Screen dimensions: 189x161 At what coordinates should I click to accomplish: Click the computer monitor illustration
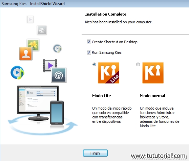pos(38,103)
